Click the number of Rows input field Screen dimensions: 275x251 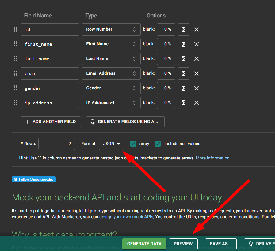point(57,144)
